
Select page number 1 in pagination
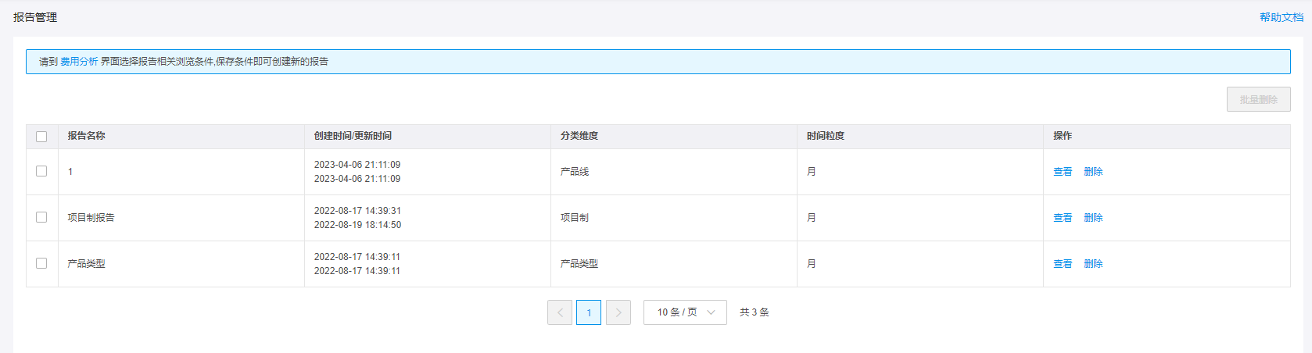point(589,312)
